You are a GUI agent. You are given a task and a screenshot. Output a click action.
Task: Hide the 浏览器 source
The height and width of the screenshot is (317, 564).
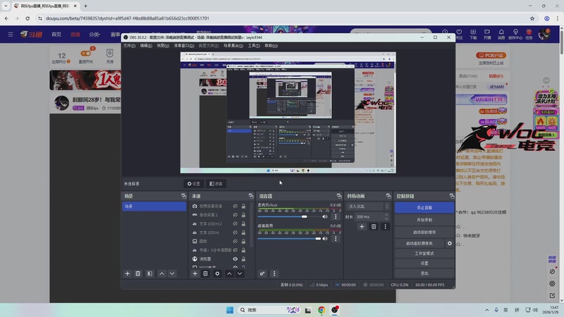click(235, 259)
